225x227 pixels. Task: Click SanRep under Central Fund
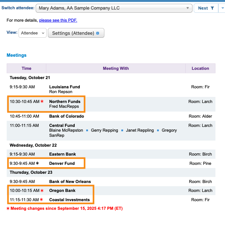coord(56,135)
